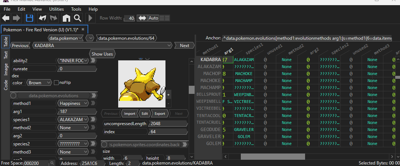Viewport: 400px width, 166px height.
Task: Open the KADABRA element dropdown
Action: coord(103,46)
